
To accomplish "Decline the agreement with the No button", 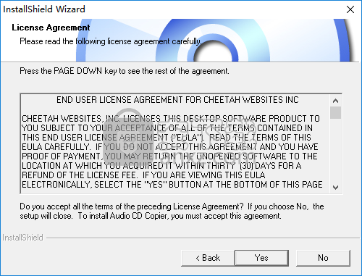I will pyautogui.click(x=323, y=258).
